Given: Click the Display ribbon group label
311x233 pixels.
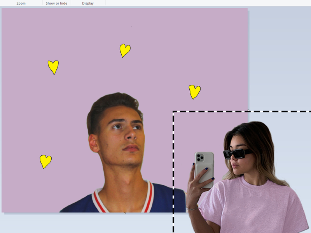Looking at the screenshot, I should coord(88,3).
